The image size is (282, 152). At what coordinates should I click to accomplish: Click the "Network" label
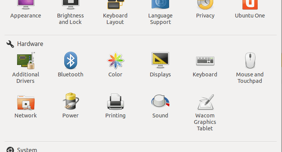click(25, 116)
